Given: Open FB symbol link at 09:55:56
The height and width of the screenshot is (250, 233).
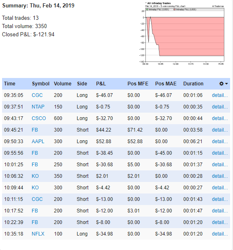Looking at the screenshot, I should tap(35, 153).
